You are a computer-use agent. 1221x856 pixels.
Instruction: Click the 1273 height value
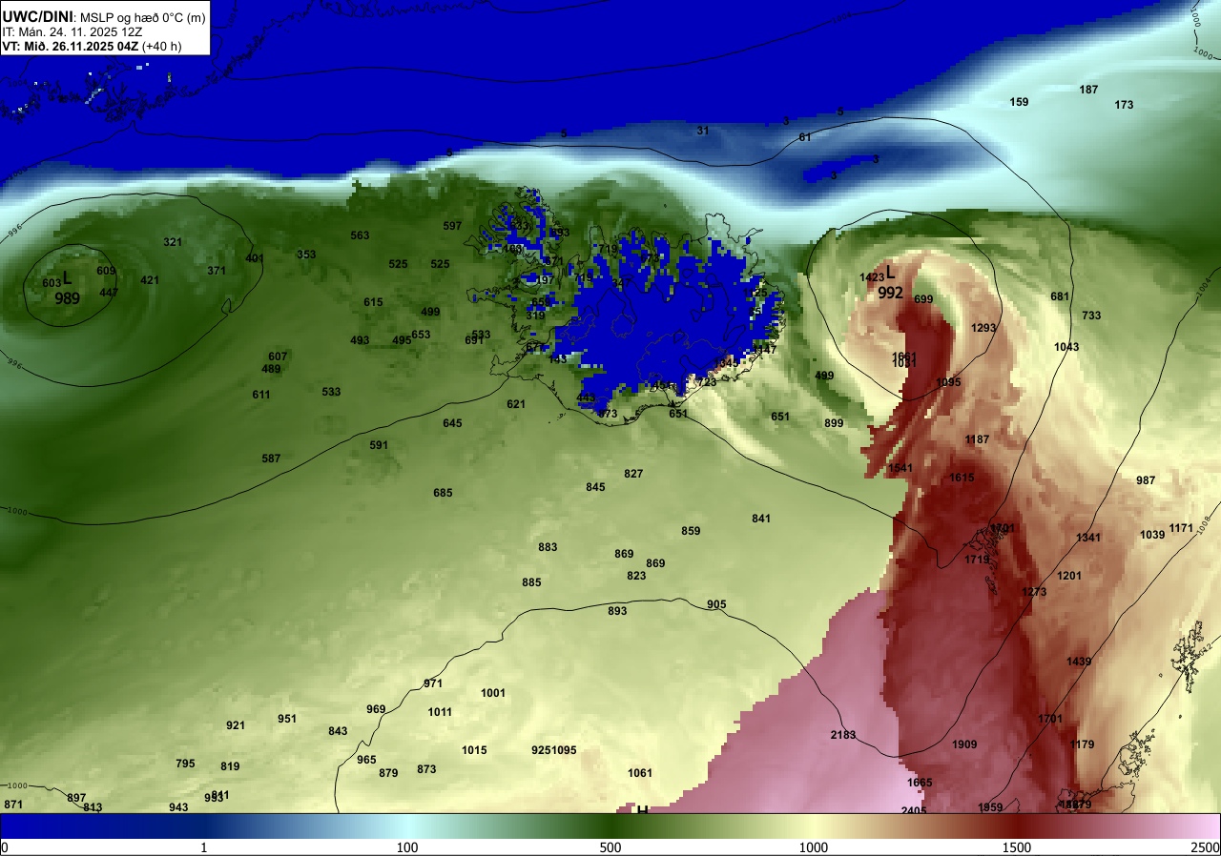pyautogui.click(x=1034, y=592)
